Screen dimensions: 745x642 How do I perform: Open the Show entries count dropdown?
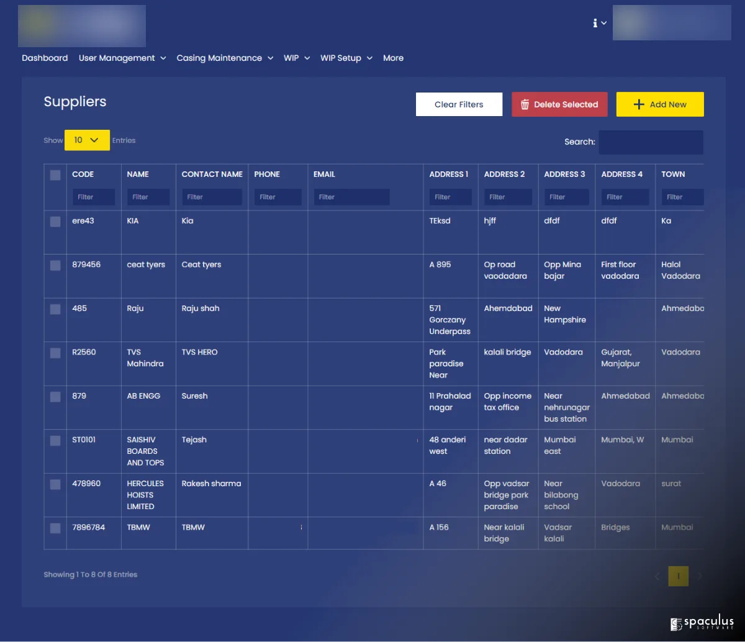coord(87,140)
